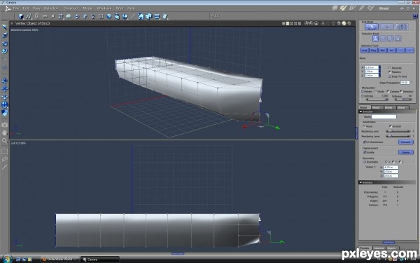Image resolution: width=420 pixels, height=263 pixels.
Task: Select the hand pan tool
Action: pos(5,133)
